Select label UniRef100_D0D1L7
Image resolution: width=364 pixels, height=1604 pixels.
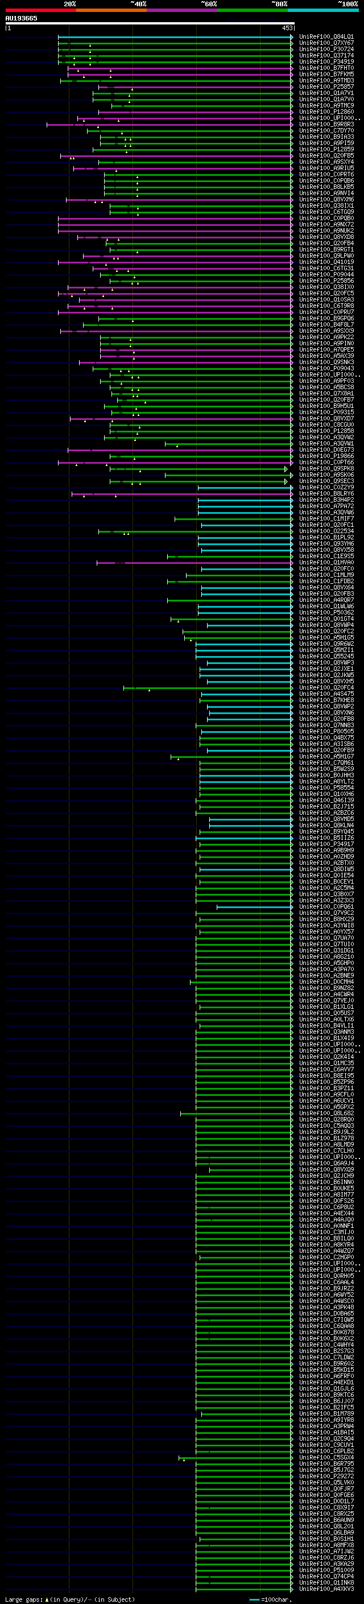coord(326,1501)
